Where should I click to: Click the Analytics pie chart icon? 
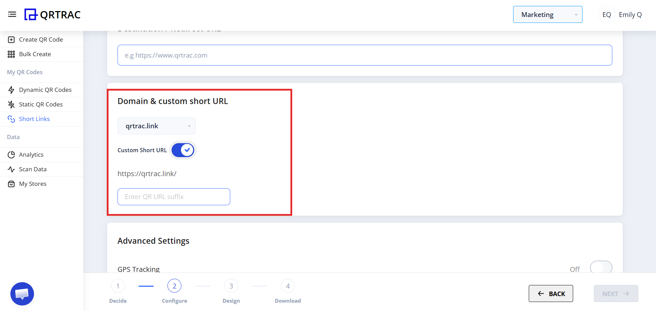coord(11,155)
